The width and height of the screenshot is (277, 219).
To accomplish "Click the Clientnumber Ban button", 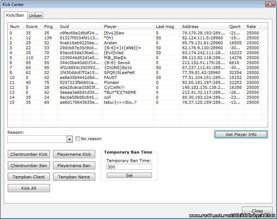I will point(29,166).
